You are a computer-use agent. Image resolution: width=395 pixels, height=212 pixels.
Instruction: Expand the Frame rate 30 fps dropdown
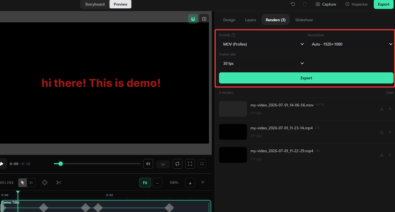pos(262,63)
